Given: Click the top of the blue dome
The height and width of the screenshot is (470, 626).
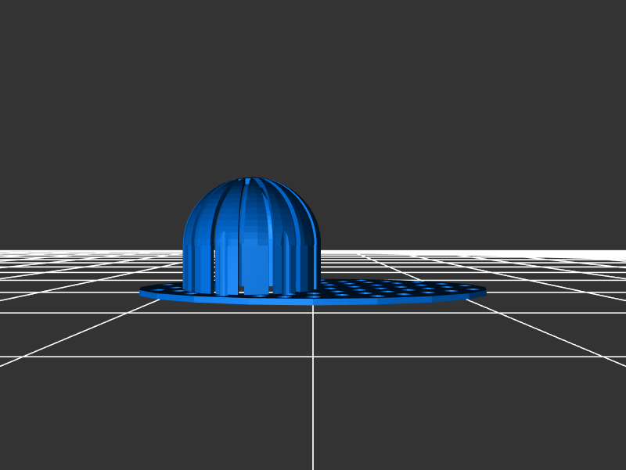Looking at the screenshot, I should (250, 180).
